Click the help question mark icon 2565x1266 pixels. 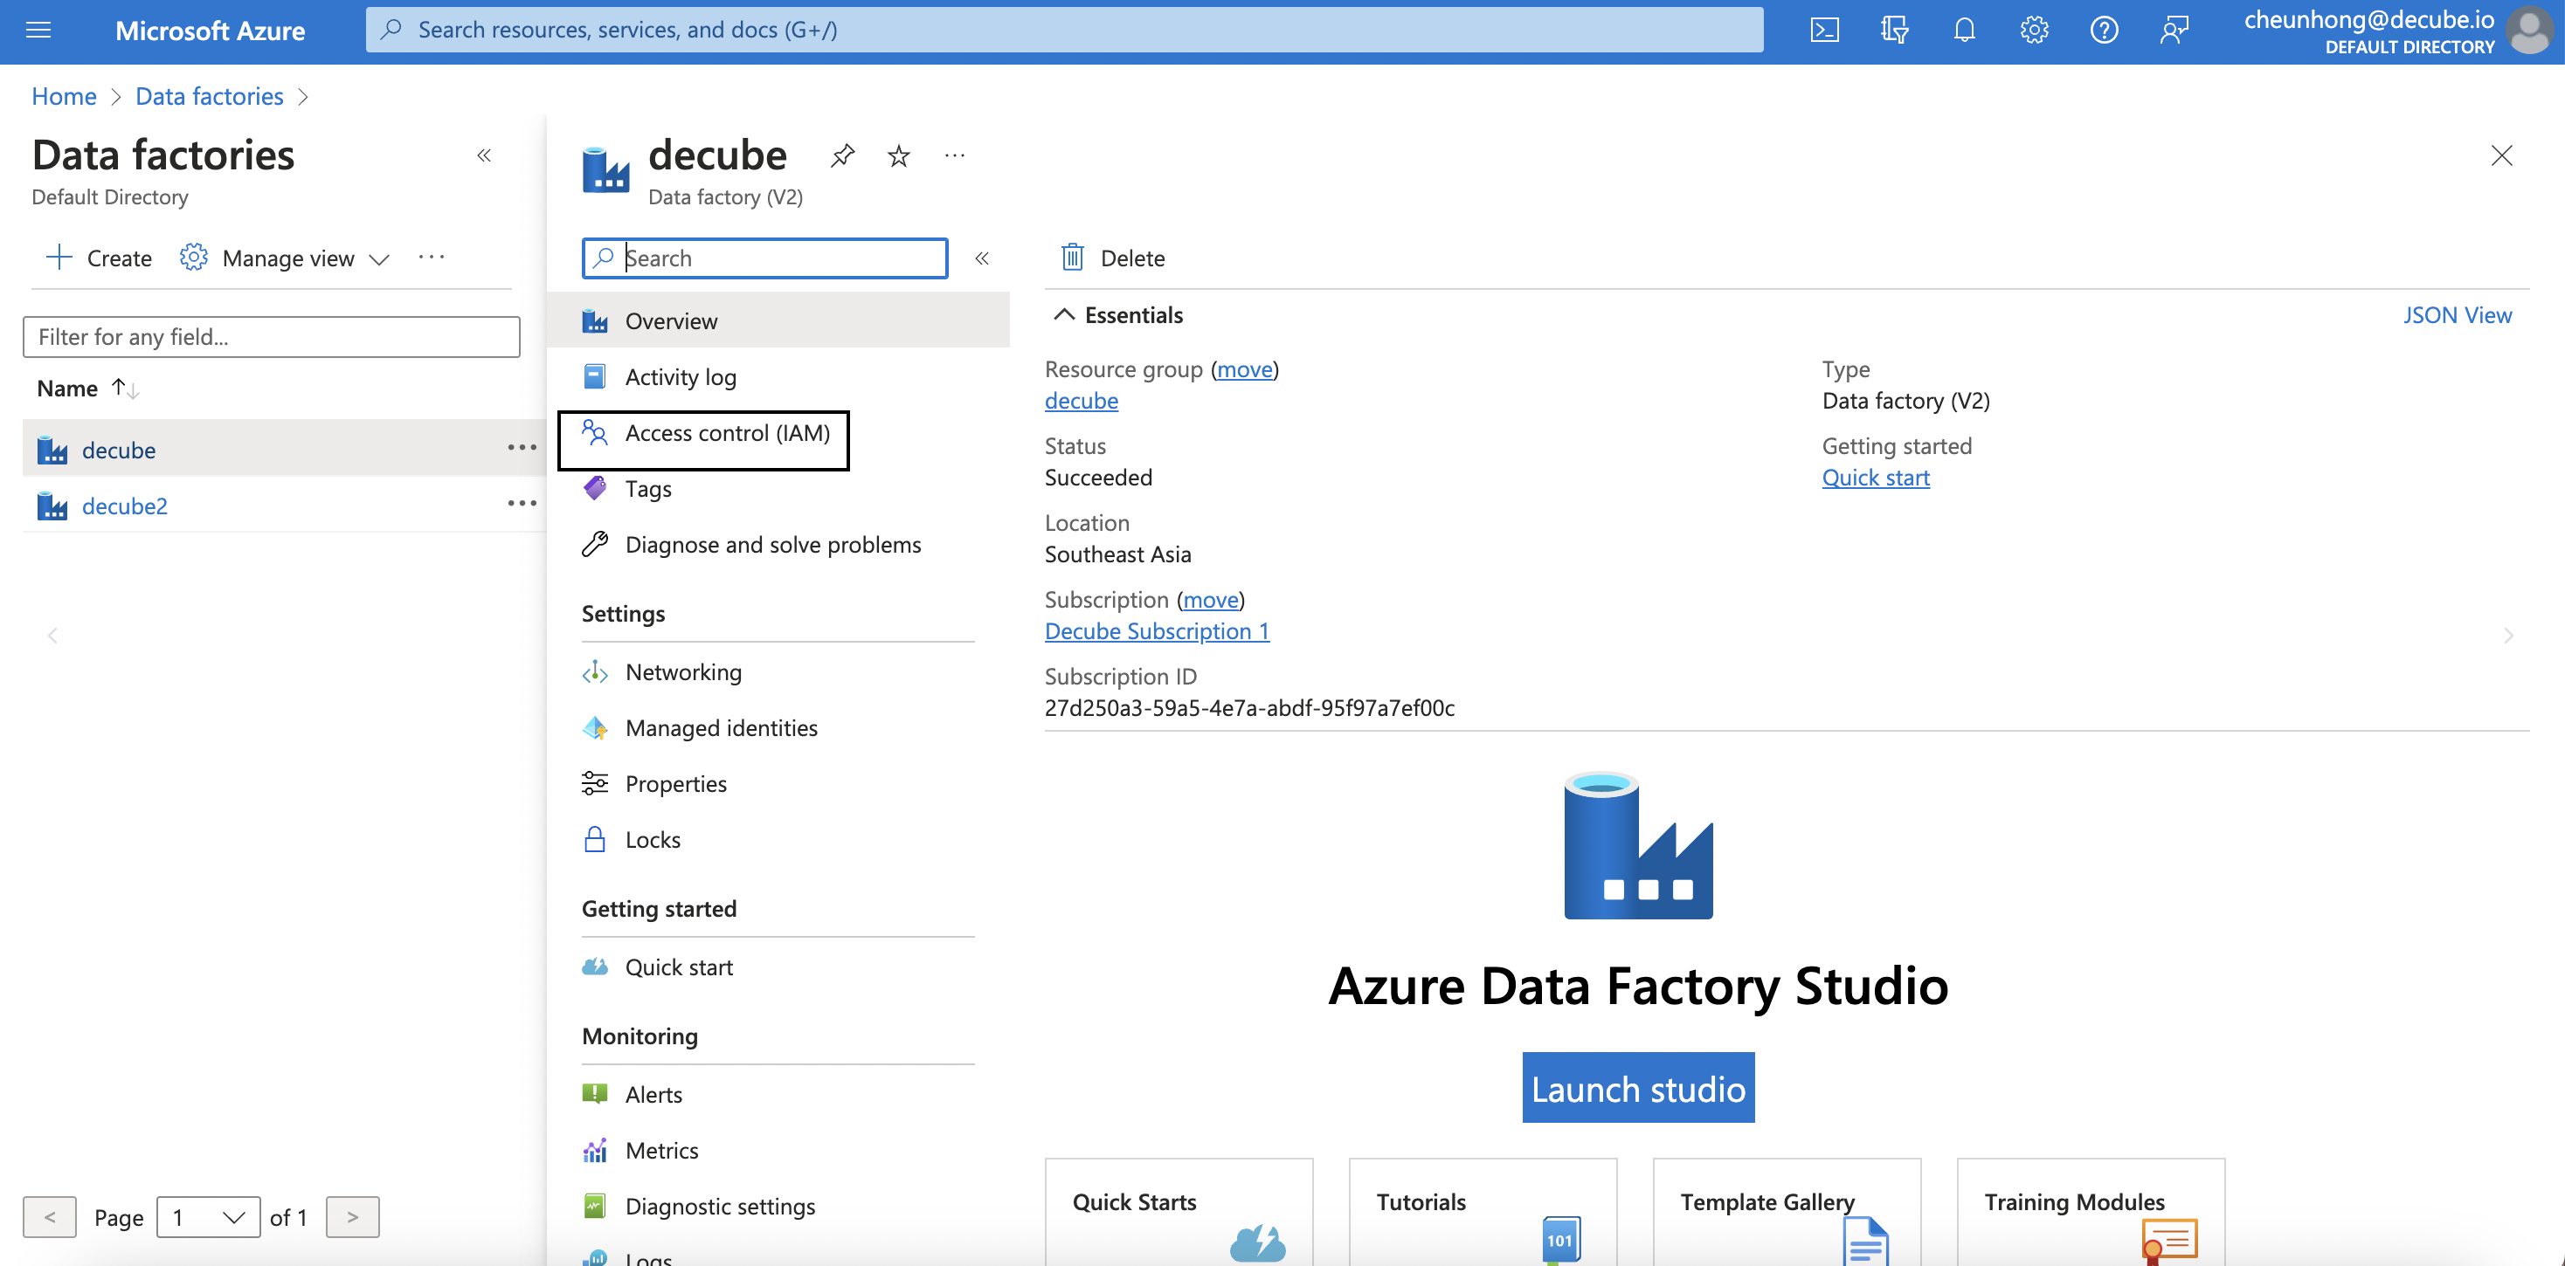[x=2103, y=30]
